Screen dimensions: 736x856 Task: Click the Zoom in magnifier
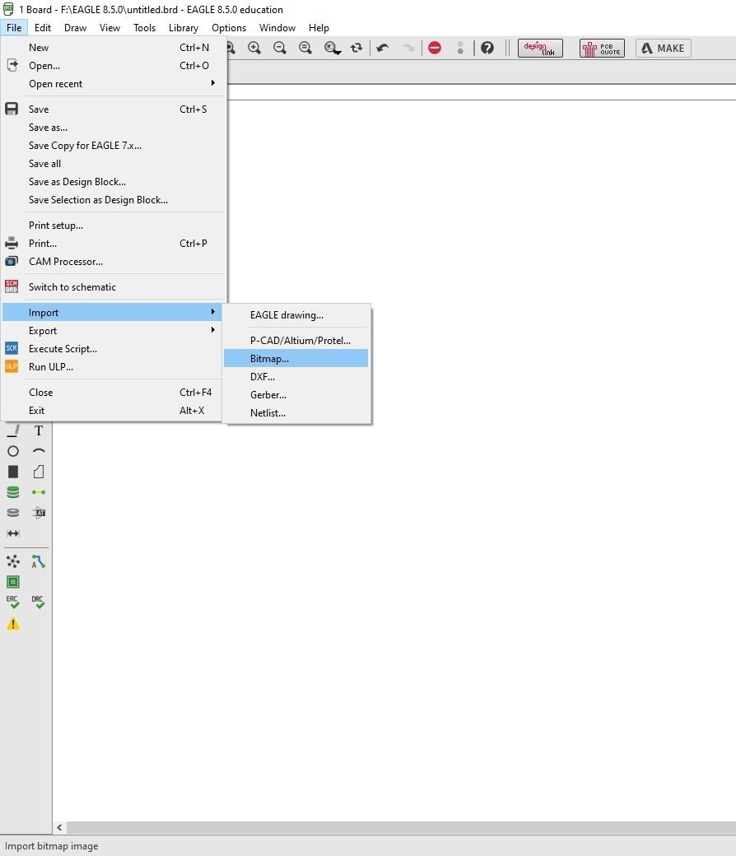coord(254,48)
